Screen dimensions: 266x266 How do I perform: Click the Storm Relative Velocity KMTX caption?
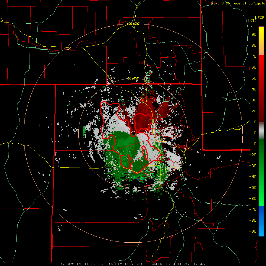[x=133, y=264]
